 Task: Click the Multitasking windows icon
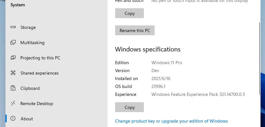tap(13, 43)
